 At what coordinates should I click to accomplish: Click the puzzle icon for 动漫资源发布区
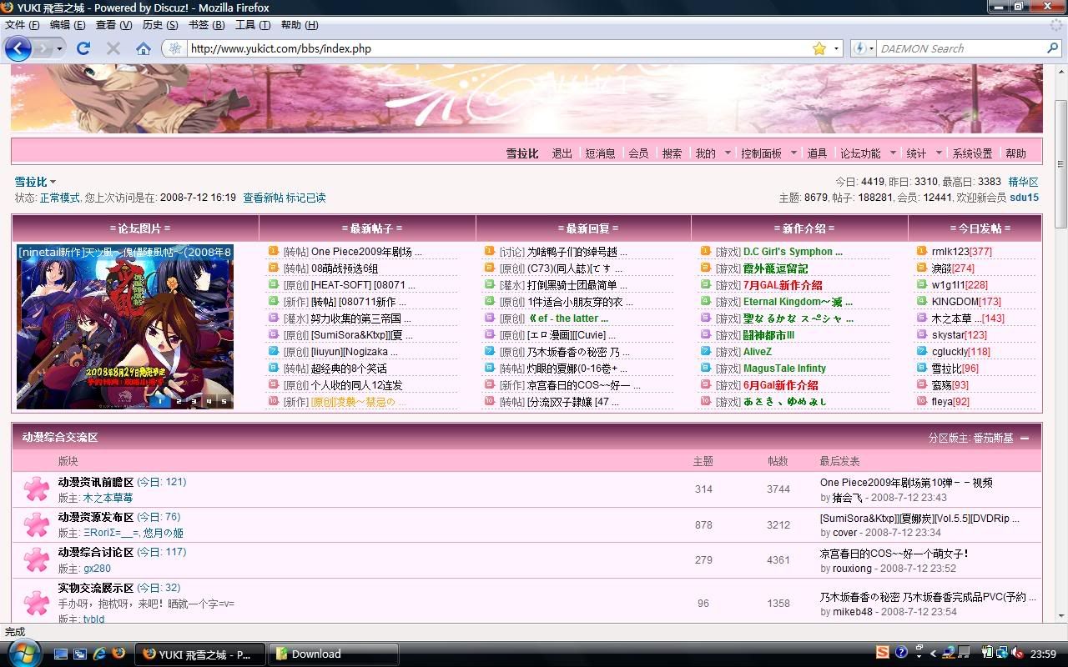coord(36,524)
